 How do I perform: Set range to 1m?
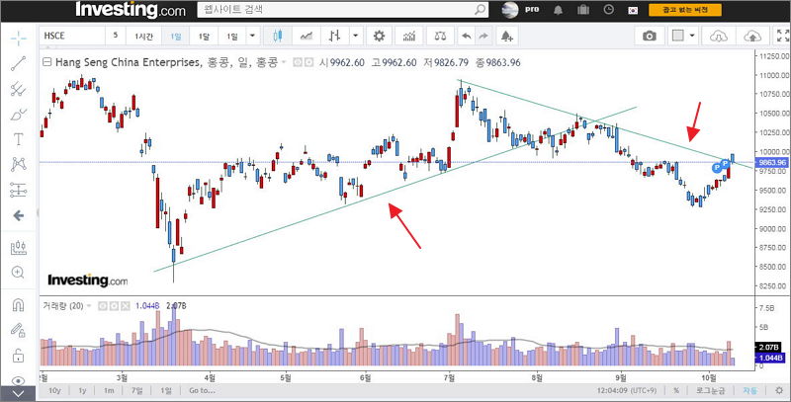point(109,390)
